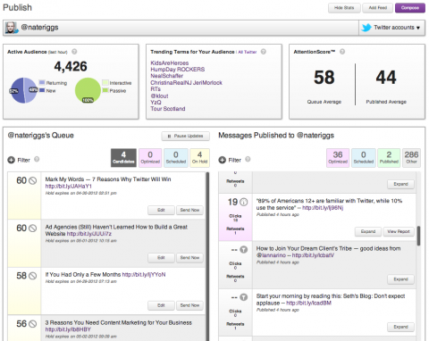Click the KidsAreHeroes trending term
The width and height of the screenshot is (429, 341).
point(170,63)
